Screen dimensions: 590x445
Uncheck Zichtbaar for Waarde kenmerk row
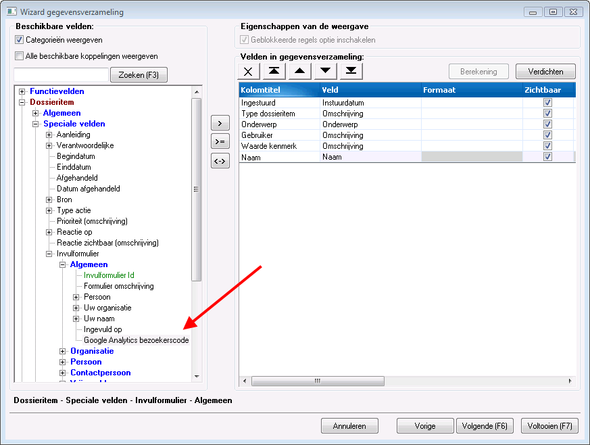tap(547, 145)
